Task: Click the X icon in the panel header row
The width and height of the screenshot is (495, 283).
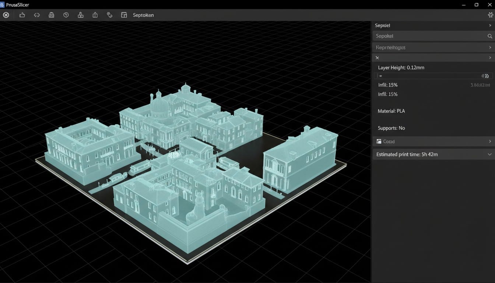Action: pyautogui.click(x=377, y=58)
